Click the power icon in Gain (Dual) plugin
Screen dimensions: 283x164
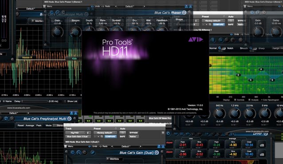[x=73, y=153]
